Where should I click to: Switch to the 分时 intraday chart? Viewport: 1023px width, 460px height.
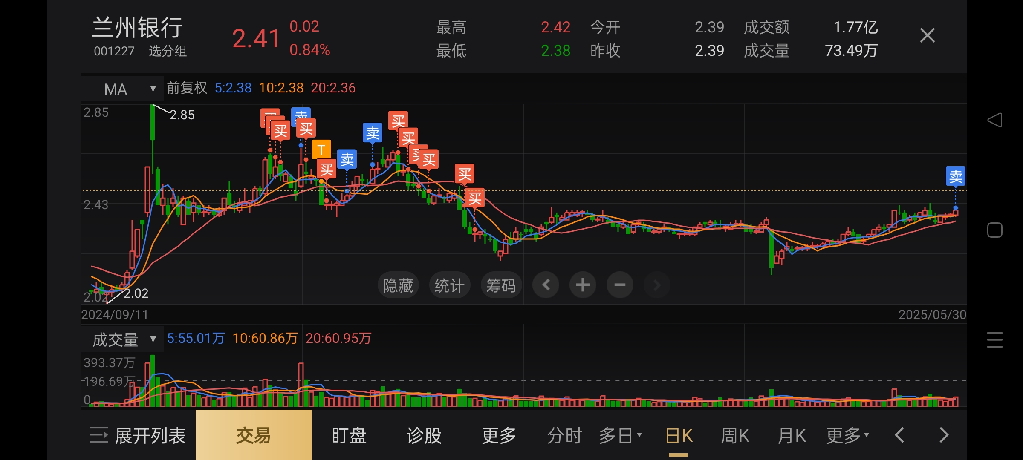tap(564, 436)
